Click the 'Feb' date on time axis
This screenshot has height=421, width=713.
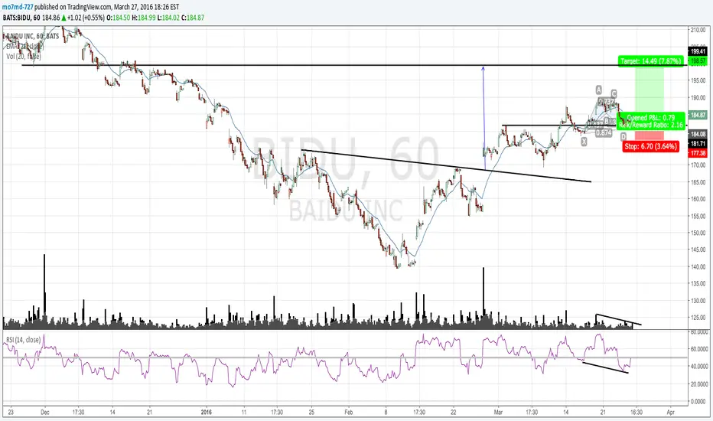(x=349, y=413)
